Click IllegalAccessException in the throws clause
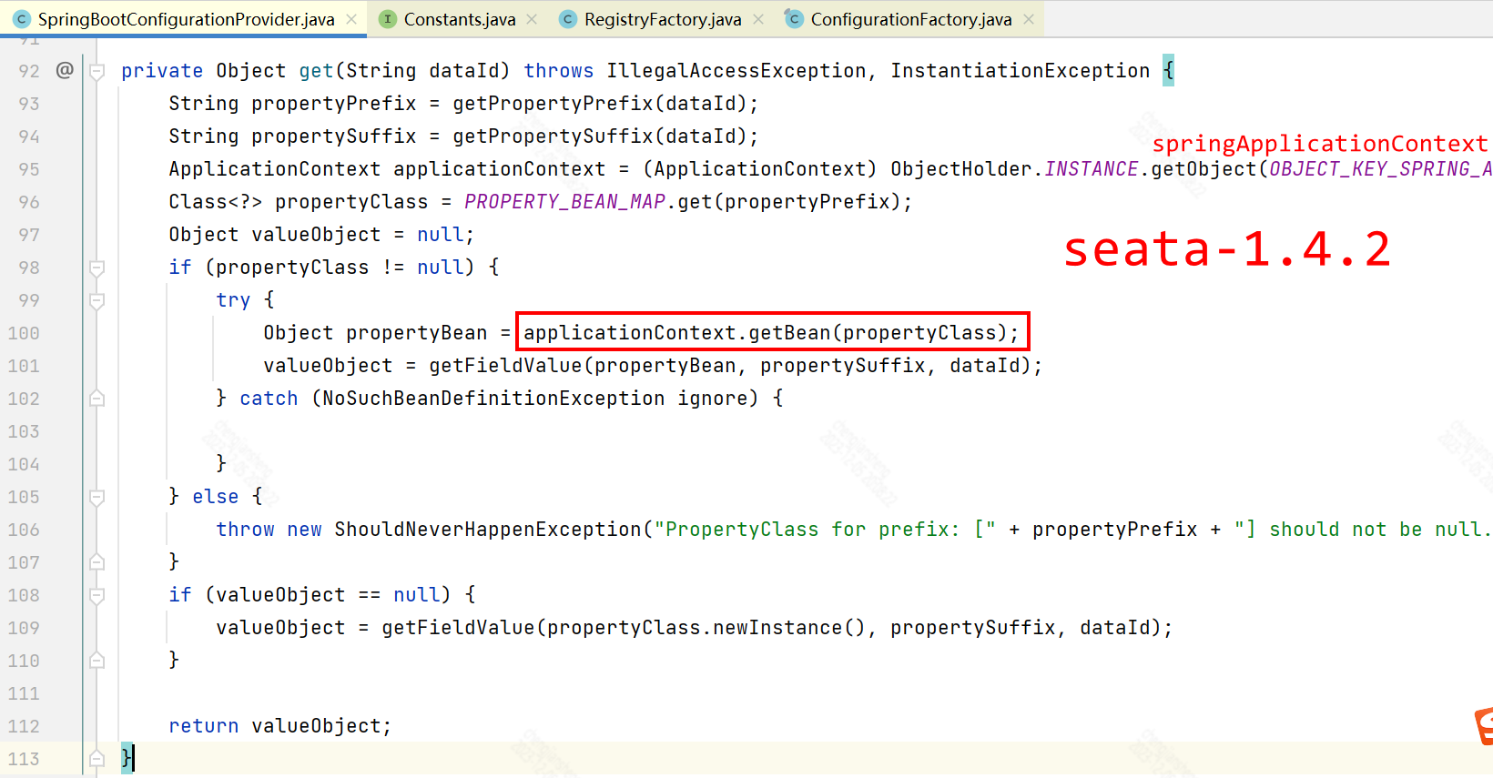1493x778 pixels. click(x=736, y=71)
